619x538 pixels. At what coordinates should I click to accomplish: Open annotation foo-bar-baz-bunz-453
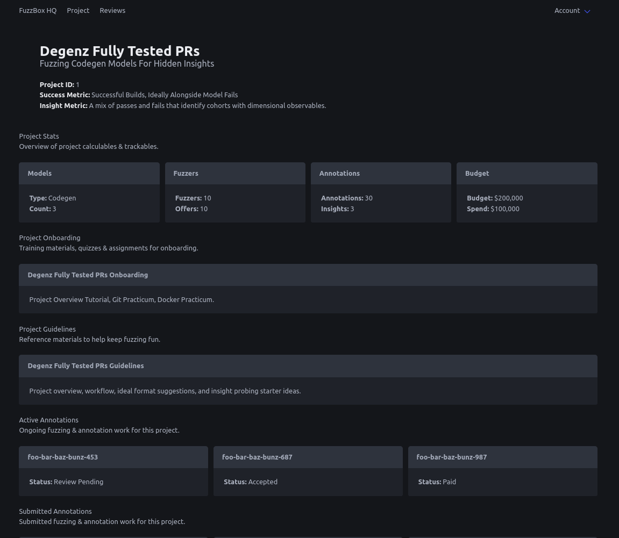(x=63, y=457)
